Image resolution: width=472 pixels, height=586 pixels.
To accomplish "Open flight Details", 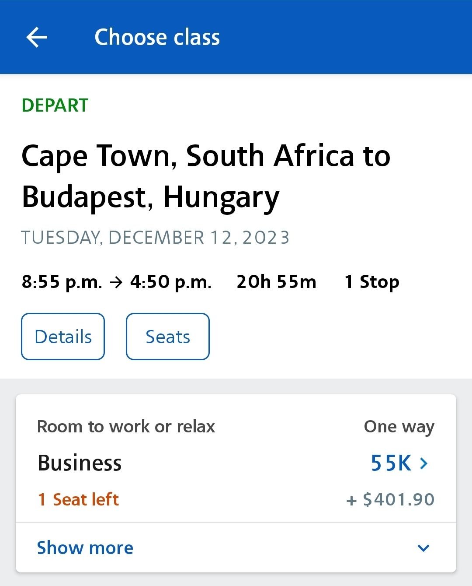I will [63, 337].
